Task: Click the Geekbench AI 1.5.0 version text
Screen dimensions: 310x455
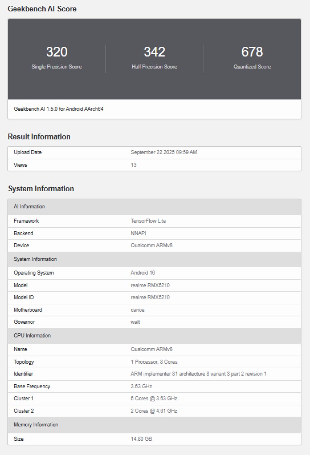Action: click(x=58, y=109)
